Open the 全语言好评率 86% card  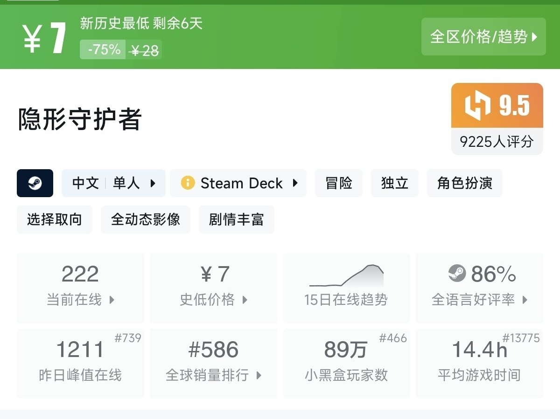point(479,288)
